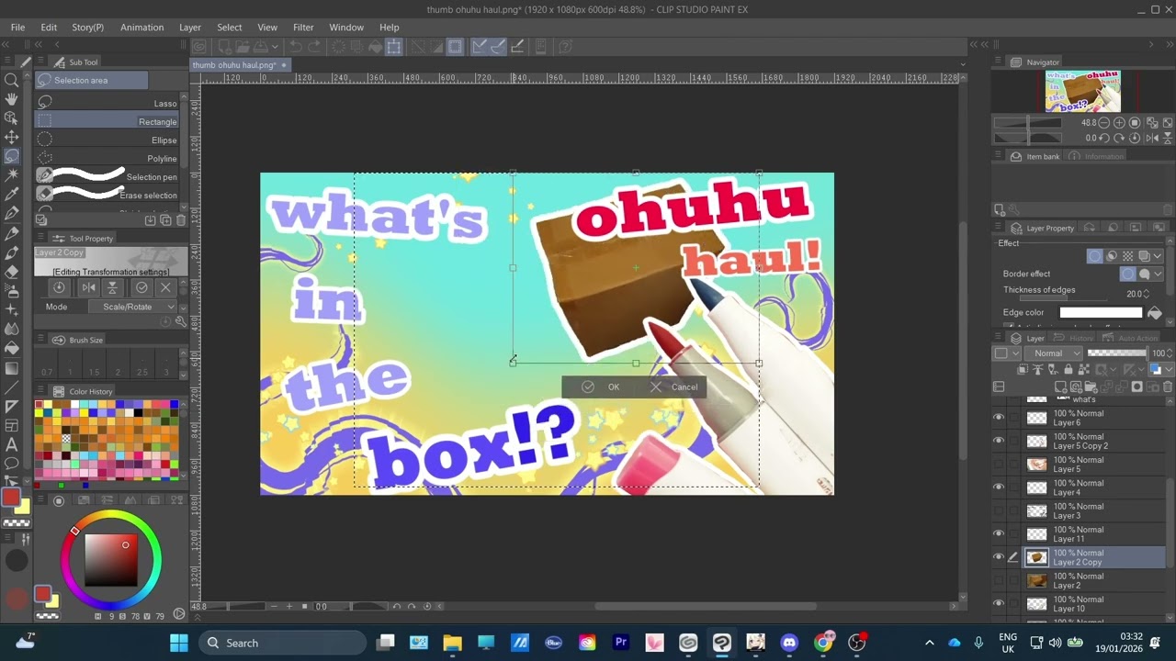Click the Redo arrow in command bar
This screenshot has width=1176, height=661.
[x=314, y=47]
